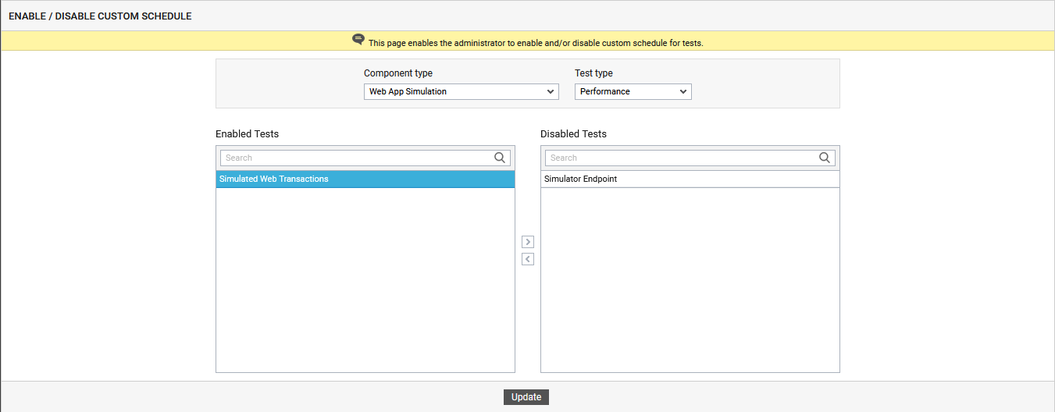Open the Component type dropdown

point(461,91)
